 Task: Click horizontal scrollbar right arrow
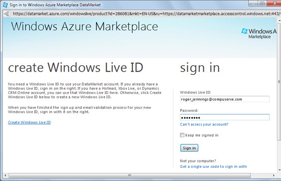pyautogui.click(x=274, y=175)
